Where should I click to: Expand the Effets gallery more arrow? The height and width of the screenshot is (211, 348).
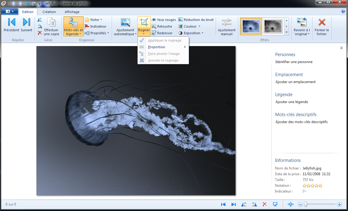(x=286, y=32)
